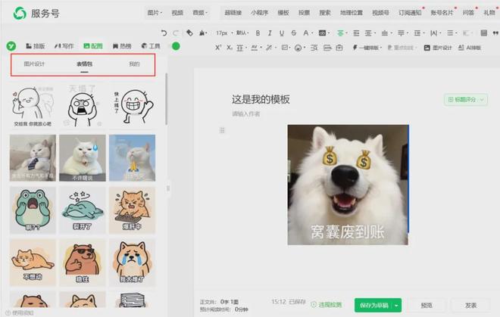The image size is (500, 317).
Task: Open the font family 默认 dropdown
Action: pos(242,33)
